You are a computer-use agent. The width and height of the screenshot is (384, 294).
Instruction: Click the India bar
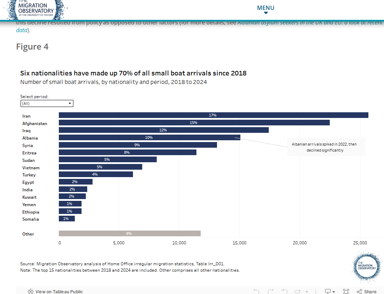pos(73,189)
